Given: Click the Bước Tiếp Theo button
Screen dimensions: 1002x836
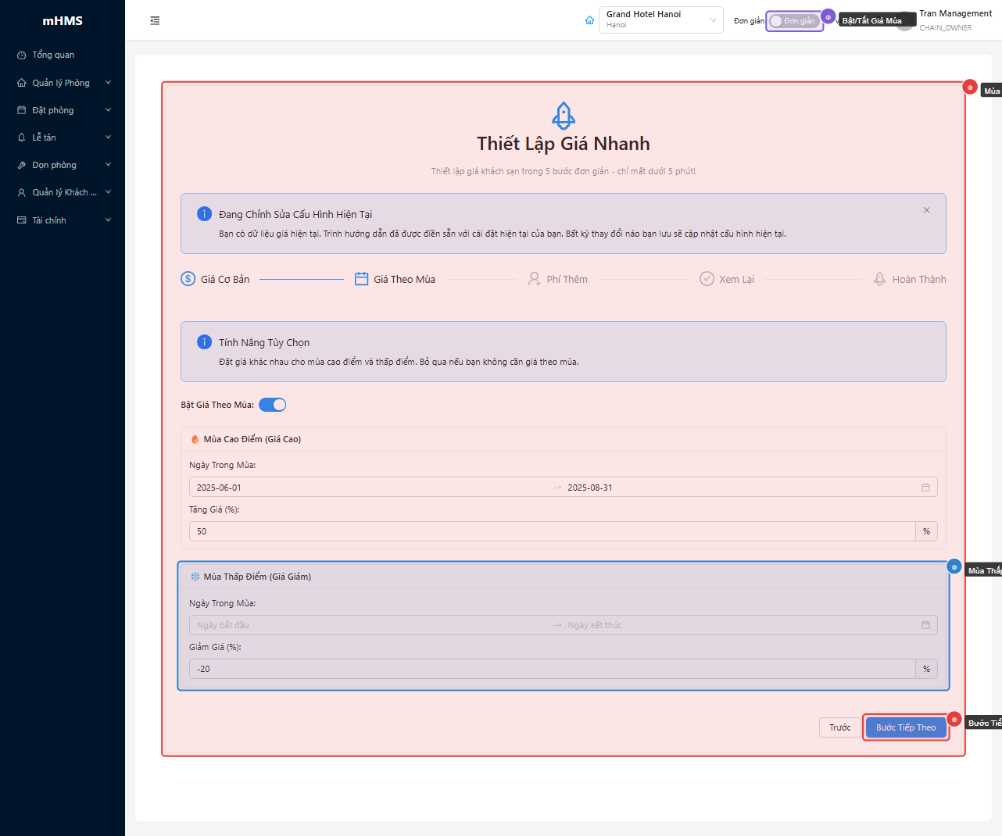Looking at the screenshot, I should [x=905, y=727].
